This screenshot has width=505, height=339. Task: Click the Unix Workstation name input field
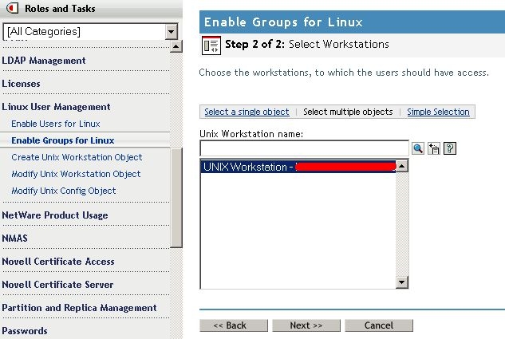click(x=304, y=148)
